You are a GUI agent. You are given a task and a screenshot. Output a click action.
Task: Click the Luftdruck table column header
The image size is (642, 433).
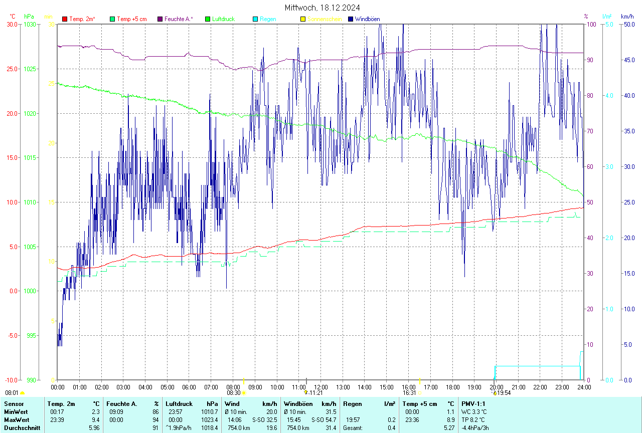(x=180, y=403)
